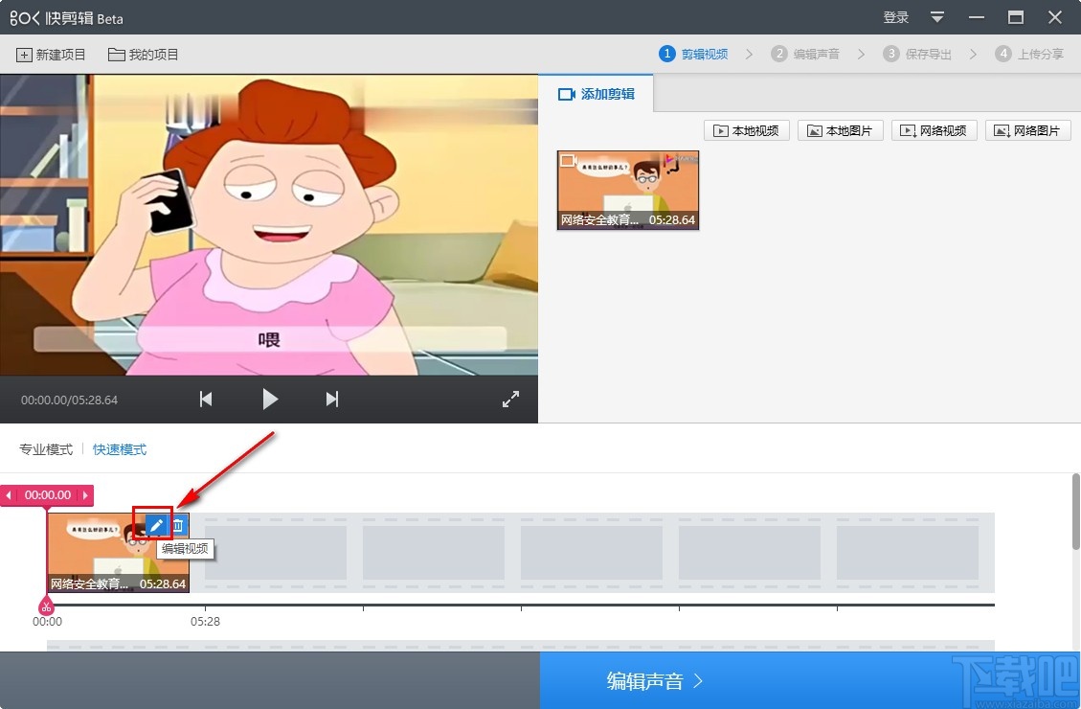Click the pencil edit video icon on clip
The height and width of the screenshot is (709, 1081).
coord(156,526)
